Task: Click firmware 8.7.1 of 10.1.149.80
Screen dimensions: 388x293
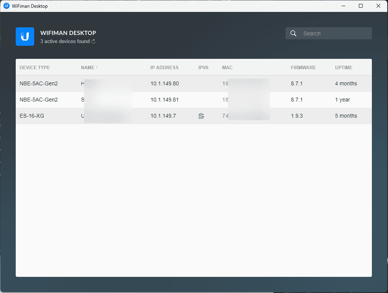Action: pos(297,83)
